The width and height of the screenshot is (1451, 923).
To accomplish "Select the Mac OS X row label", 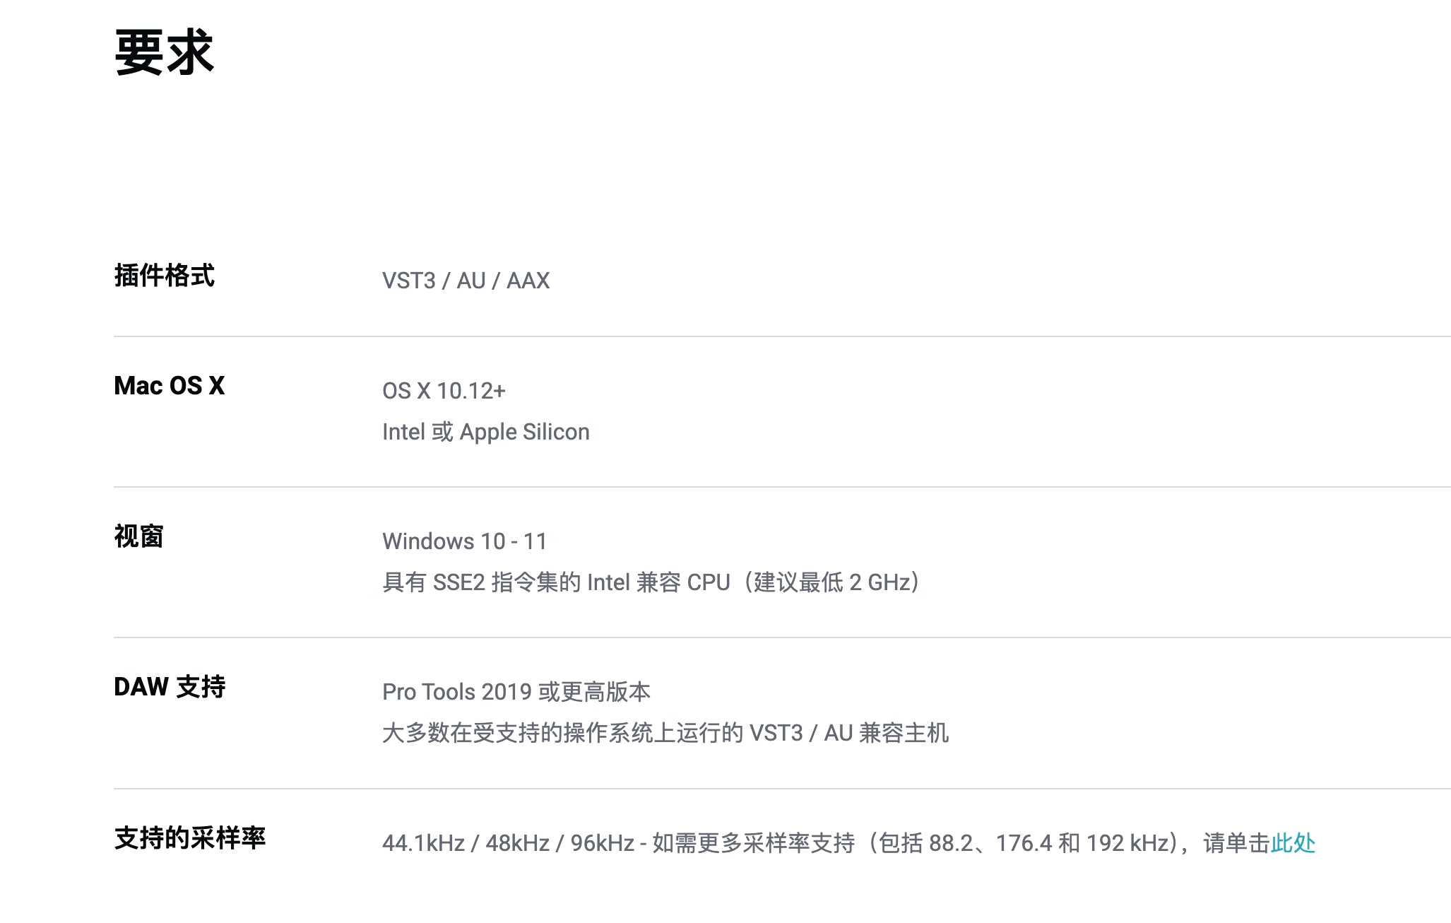I will 170,385.
